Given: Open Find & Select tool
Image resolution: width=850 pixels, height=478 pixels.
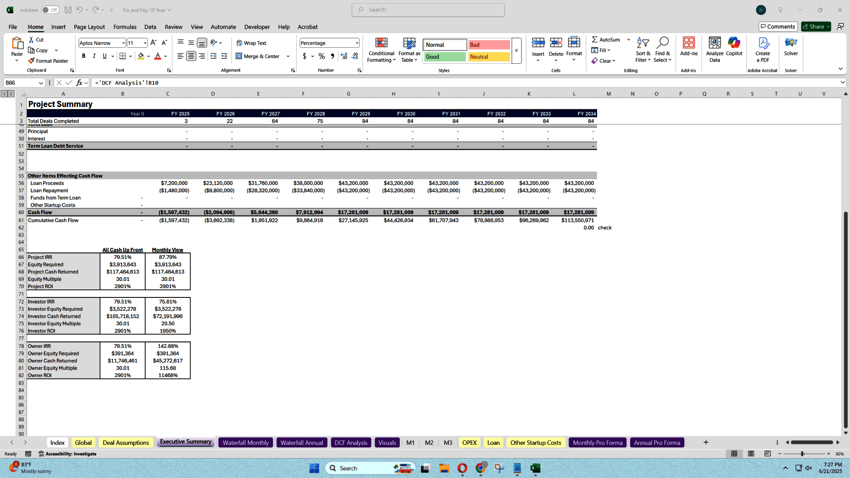Looking at the screenshot, I should coord(662,50).
